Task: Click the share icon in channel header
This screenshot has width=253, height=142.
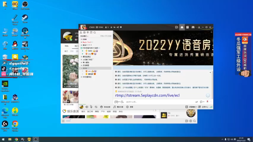Action: click(118, 27)
